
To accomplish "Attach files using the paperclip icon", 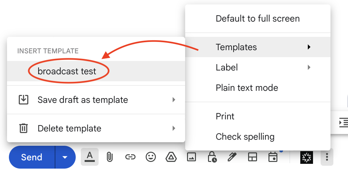I will tap(110, 157).
